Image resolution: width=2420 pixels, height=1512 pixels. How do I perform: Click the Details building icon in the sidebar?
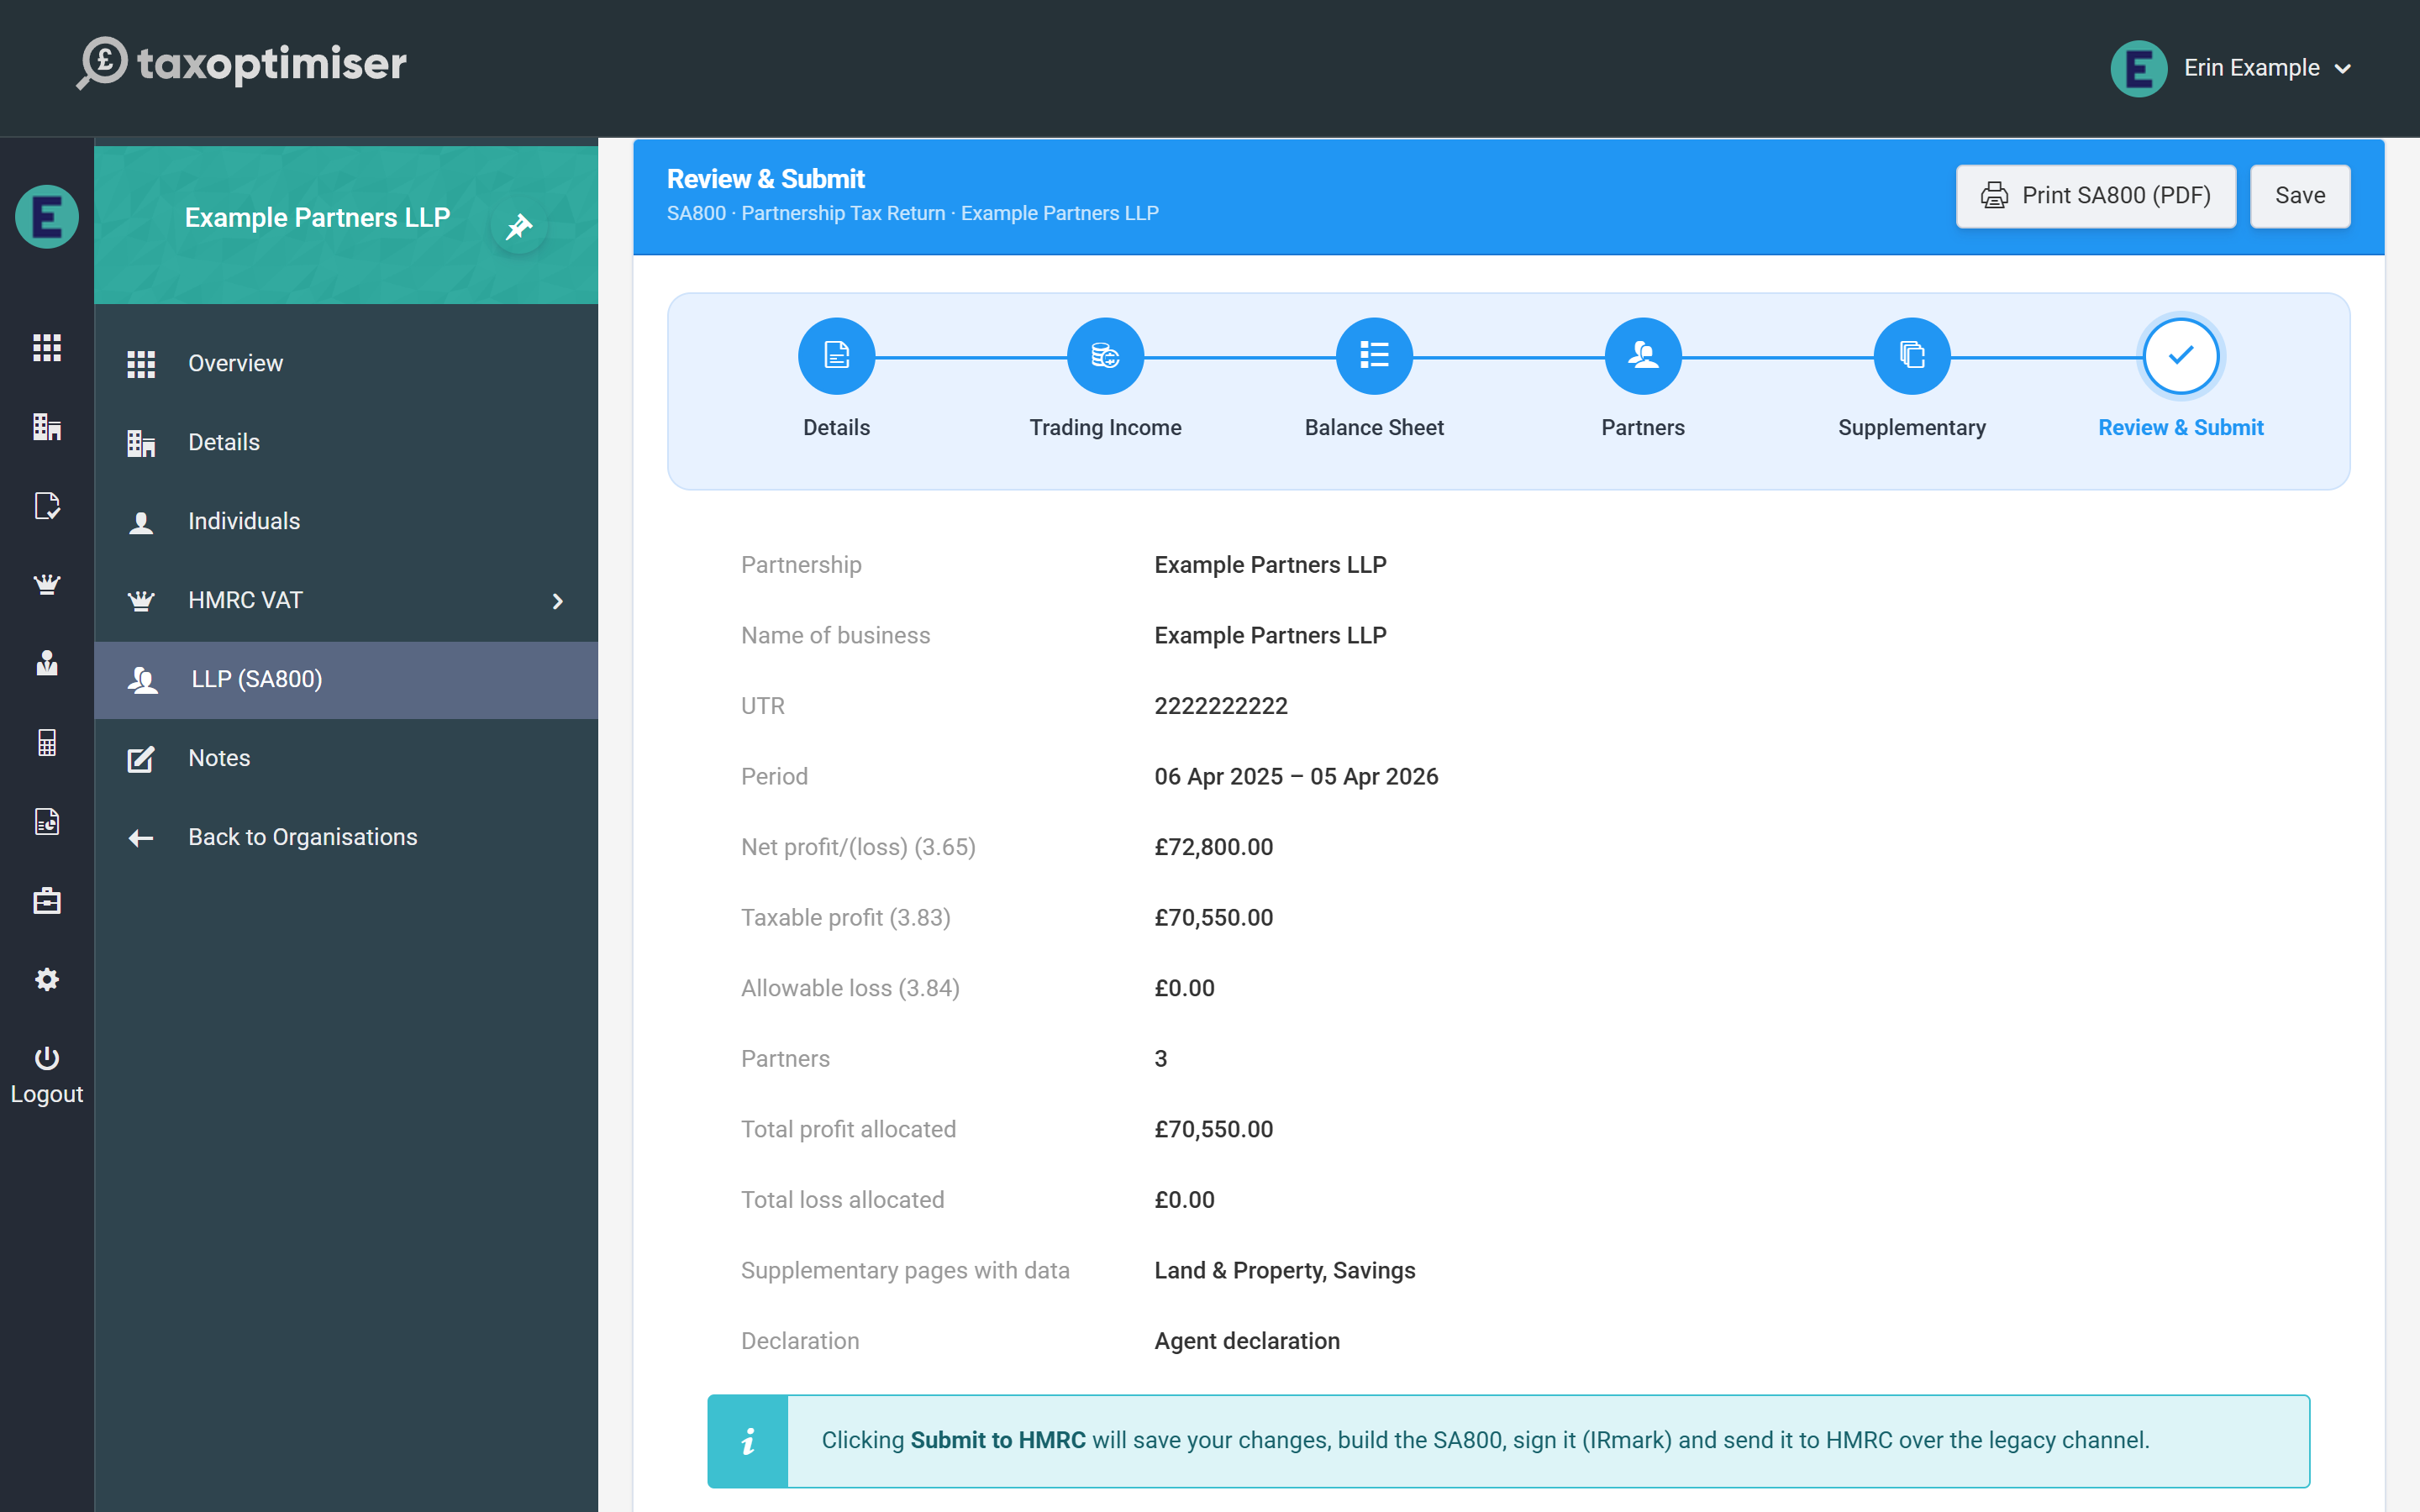141,443
